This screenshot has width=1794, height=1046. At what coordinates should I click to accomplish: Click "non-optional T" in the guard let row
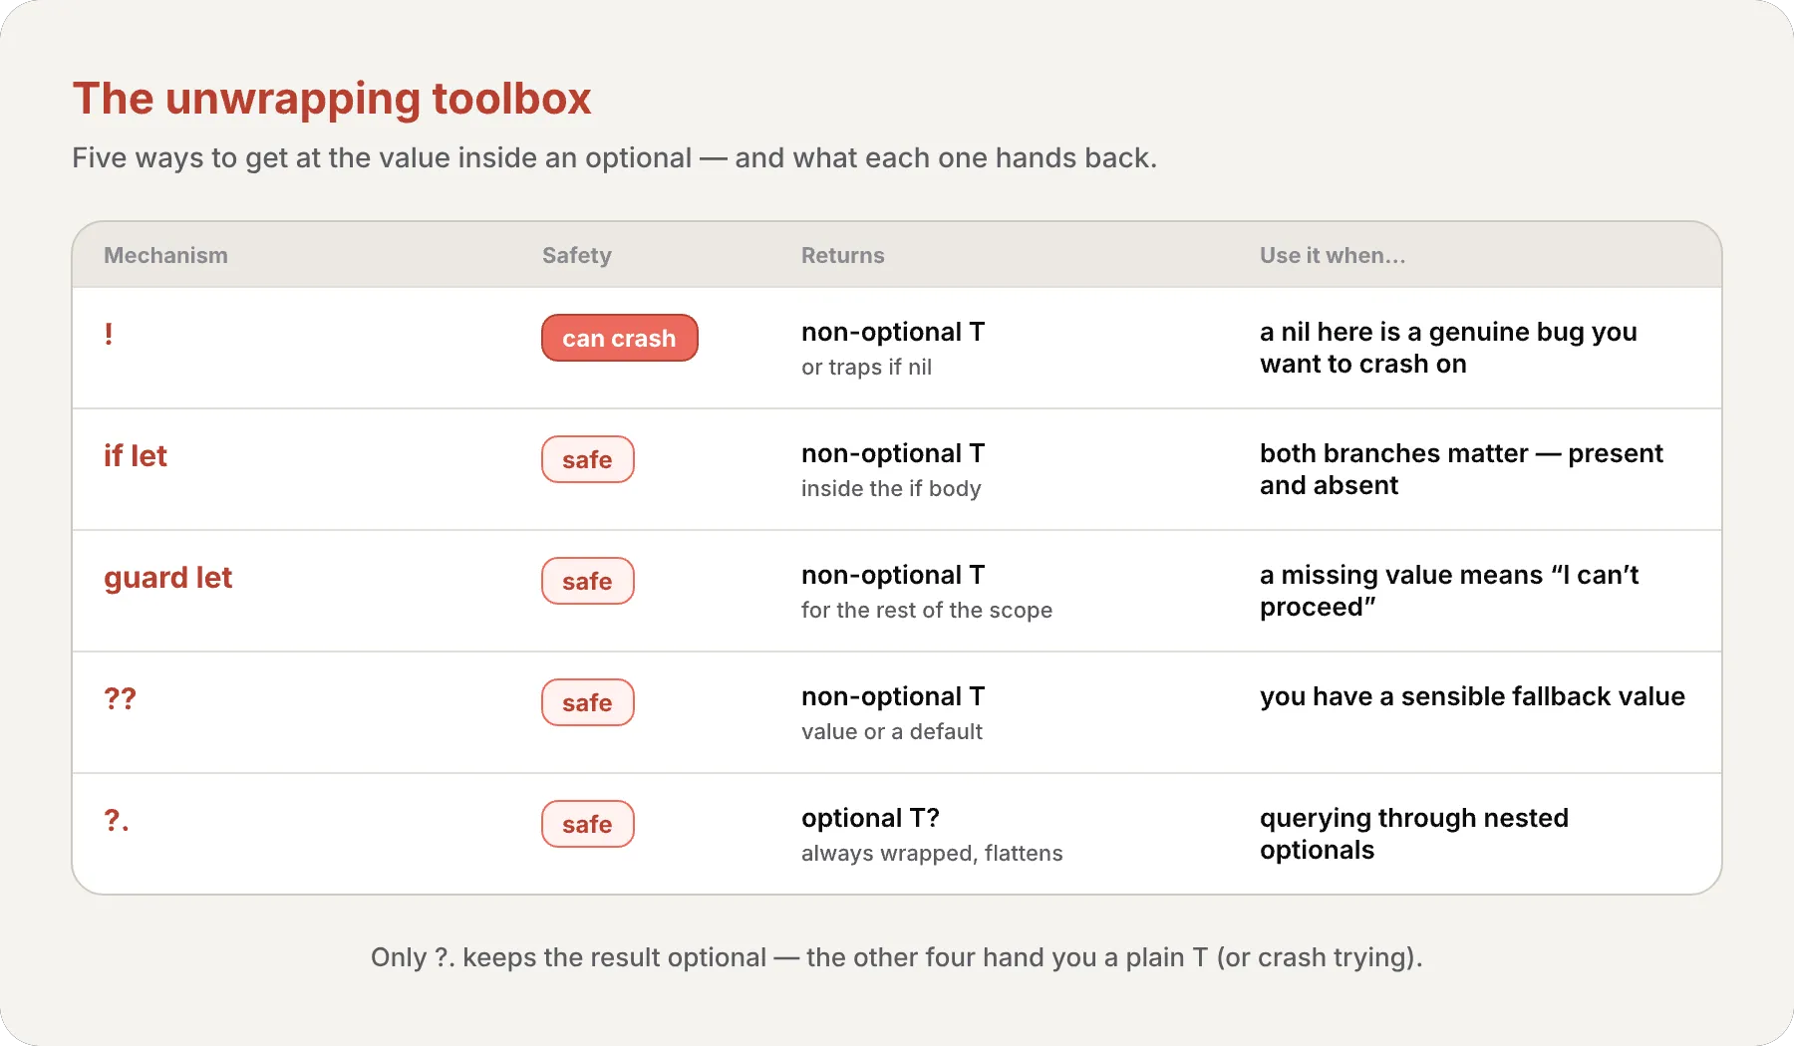click(893, 575)
